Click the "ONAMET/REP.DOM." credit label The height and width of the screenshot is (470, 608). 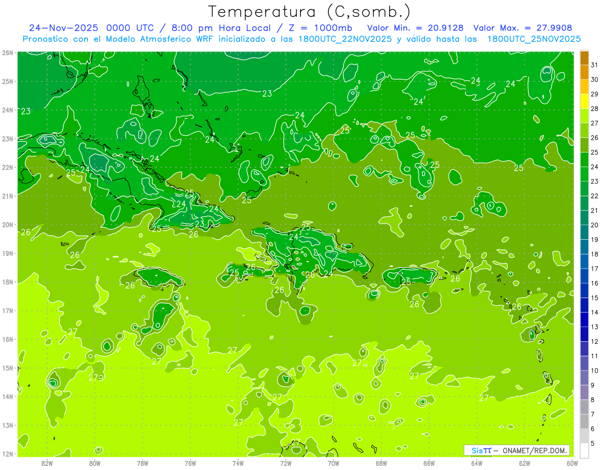(x=536, y=450)
